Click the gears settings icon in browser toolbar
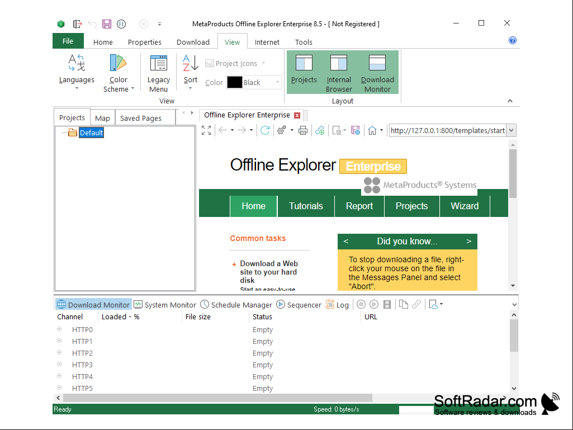 tap(282, 130)
